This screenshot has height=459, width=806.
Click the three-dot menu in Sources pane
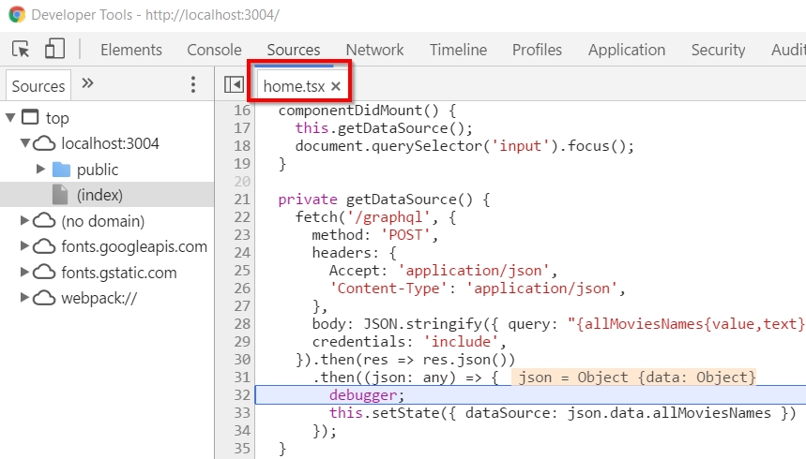193,85
